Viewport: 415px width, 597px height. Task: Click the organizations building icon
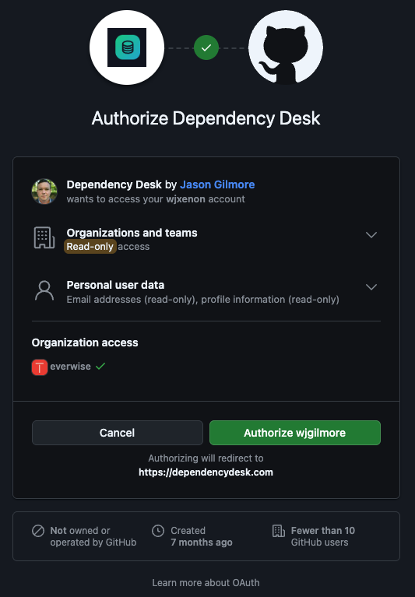point(44,238)
